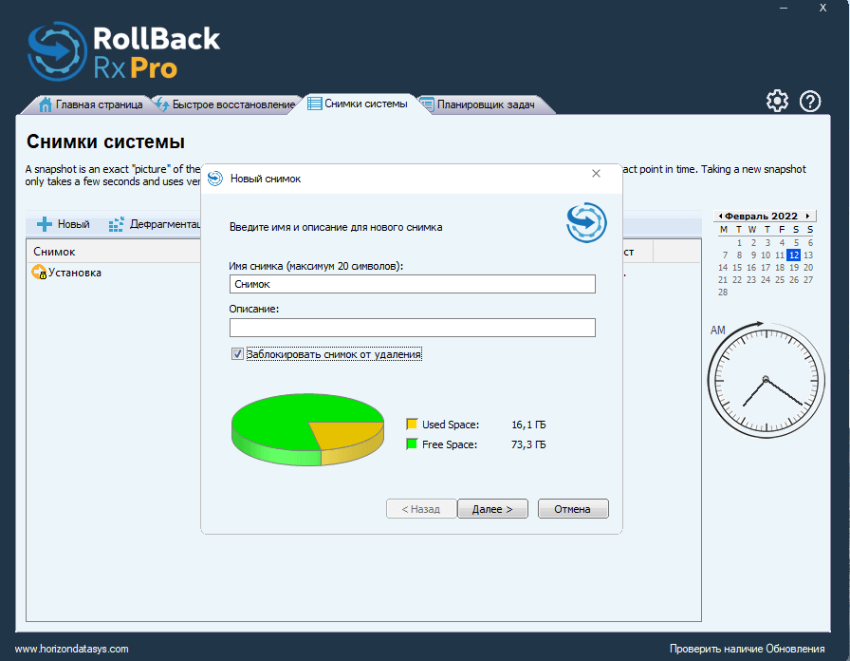Click the Снимки системы tab list icon

point(314,104)
